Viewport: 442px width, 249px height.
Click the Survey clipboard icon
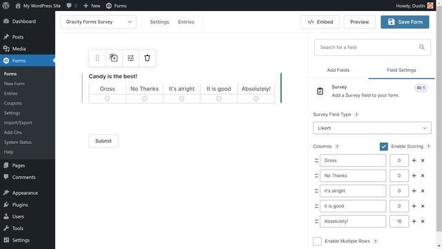pyautogui.click(x=320, y=91)
